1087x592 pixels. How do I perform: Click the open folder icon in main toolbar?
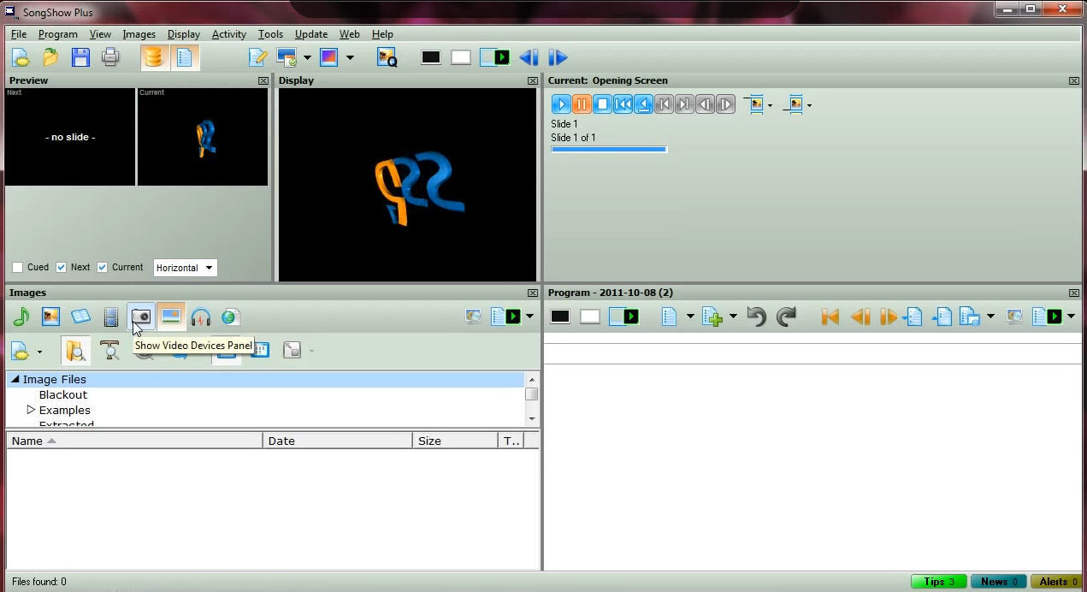[x=50, y=57]
